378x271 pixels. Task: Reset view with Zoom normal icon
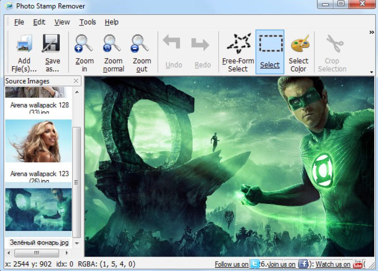click(113, 44)
